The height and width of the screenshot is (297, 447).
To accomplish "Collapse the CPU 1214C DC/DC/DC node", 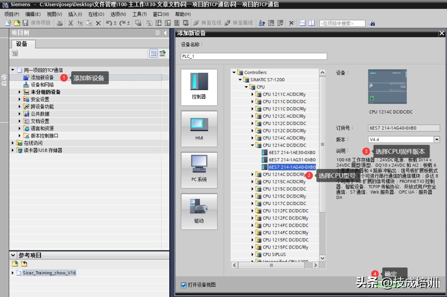I will pos(253,145).
